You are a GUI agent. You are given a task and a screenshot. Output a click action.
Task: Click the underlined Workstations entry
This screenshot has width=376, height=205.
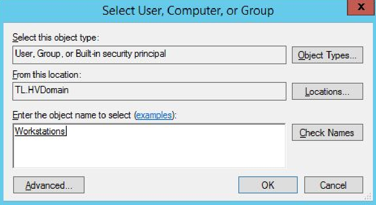[x=40, y=132]
